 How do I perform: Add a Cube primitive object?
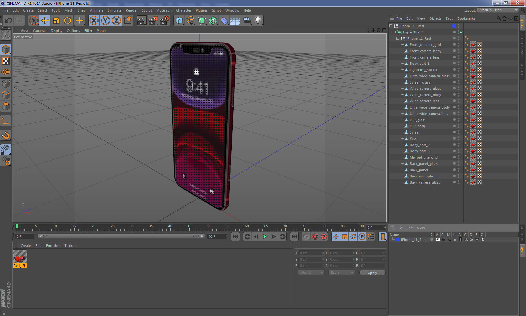[179, 21]
